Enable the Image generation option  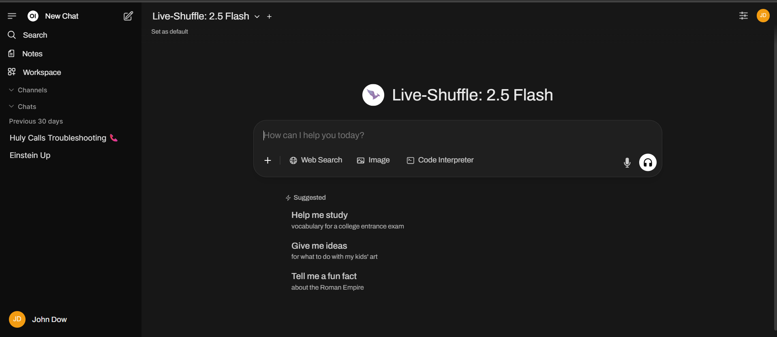coord(373,160)
